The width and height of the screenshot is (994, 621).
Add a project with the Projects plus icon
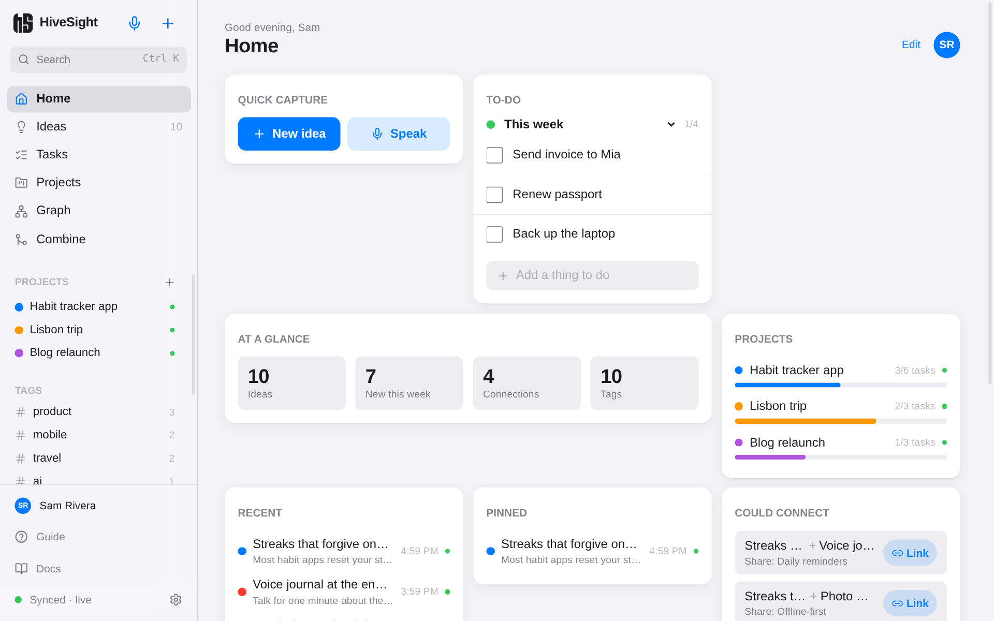(169, 282)
